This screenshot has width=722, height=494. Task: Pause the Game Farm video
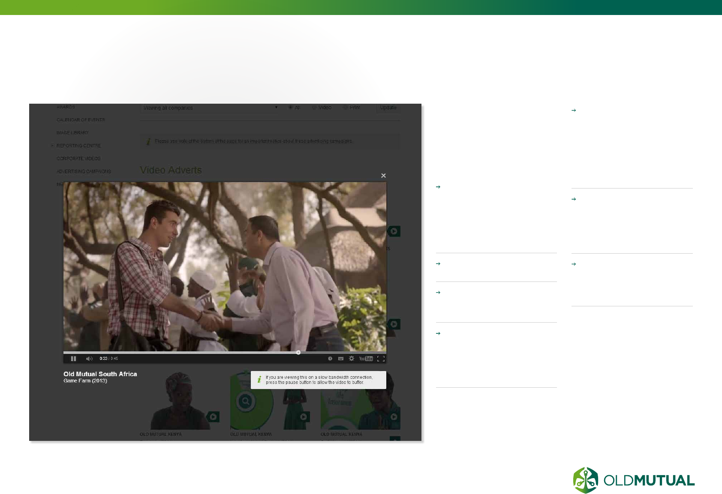click(73, 359)
